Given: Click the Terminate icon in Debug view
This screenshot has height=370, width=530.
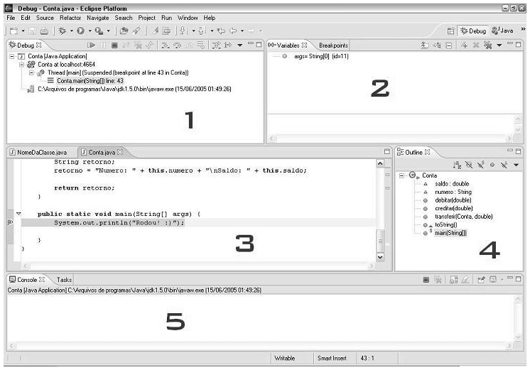Looking at the screenshot, I should tap(113, 45).
